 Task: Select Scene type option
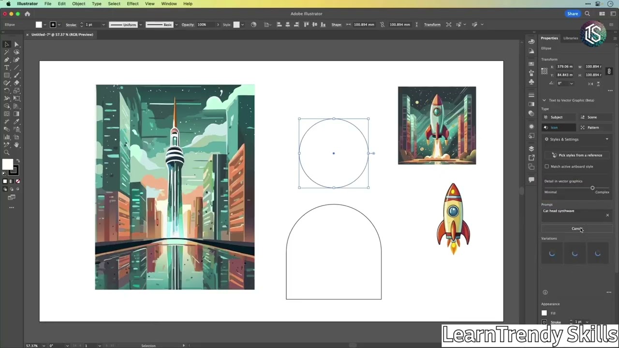(x=595, y=117)
